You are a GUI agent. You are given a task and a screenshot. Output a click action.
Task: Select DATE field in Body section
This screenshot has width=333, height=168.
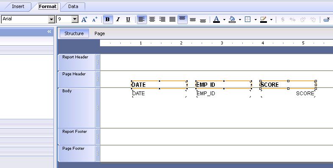pyautogui.click(x=159, y=94)
